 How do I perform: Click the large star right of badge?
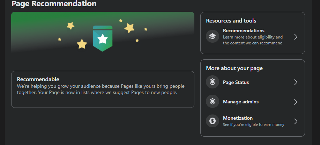tap(129, 28)
